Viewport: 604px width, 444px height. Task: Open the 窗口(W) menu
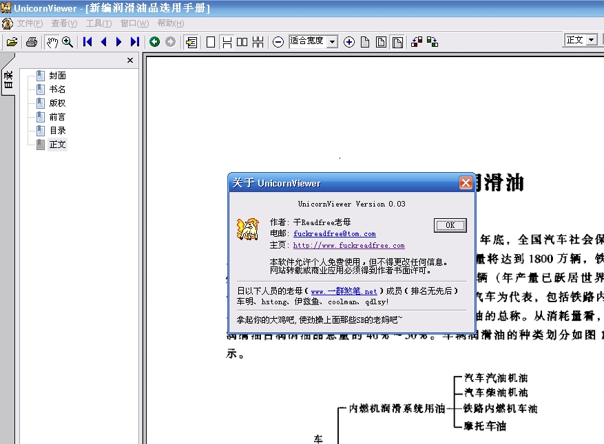[134, 23]
